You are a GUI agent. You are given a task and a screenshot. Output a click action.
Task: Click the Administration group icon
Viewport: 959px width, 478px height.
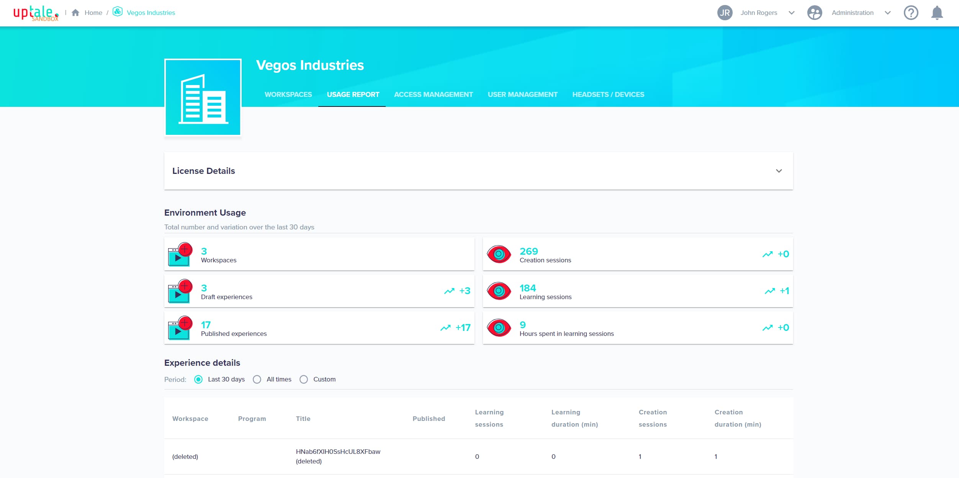coord(814,13)
